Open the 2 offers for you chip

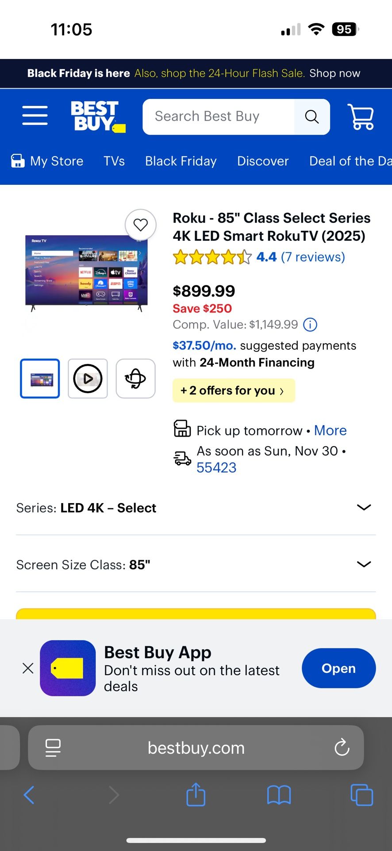point(233,390)
